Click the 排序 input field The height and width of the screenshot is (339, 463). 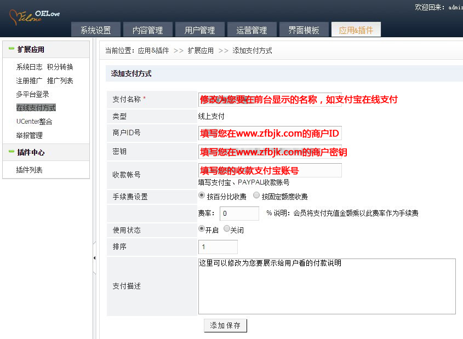coord(218,247)
